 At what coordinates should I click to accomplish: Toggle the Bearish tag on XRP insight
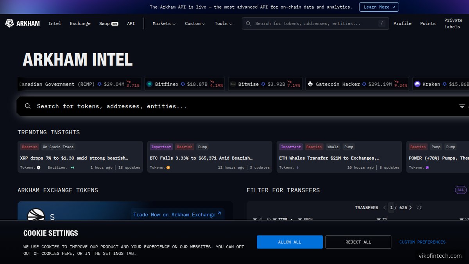pos(30,147)
